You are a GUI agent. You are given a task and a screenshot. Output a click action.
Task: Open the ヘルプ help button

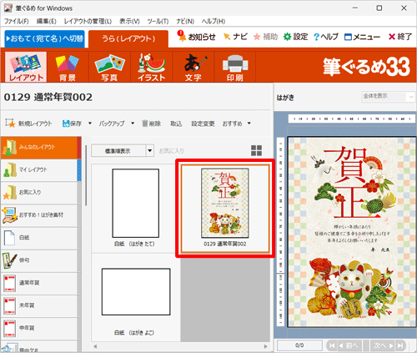(326, 37)
